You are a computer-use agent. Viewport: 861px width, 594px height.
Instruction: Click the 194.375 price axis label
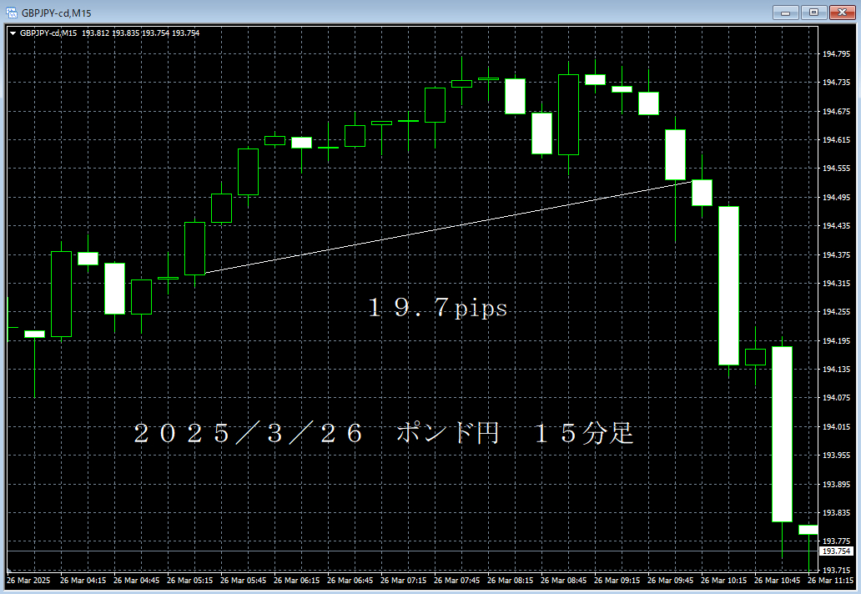(x=836, y=254)
